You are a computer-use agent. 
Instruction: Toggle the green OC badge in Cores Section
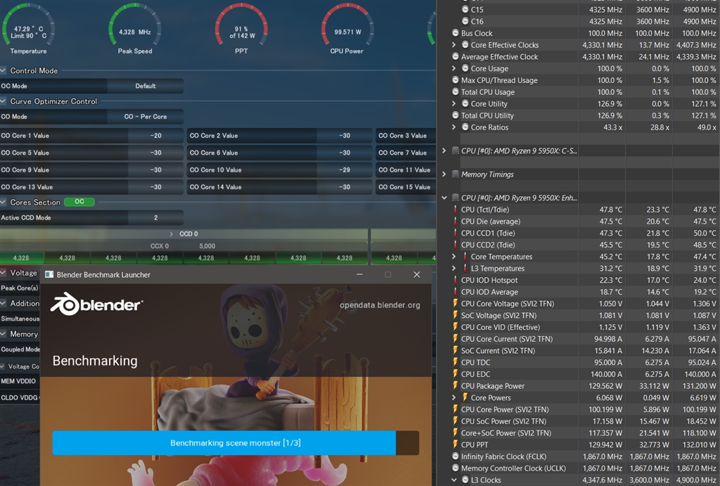tap(79, 202)
